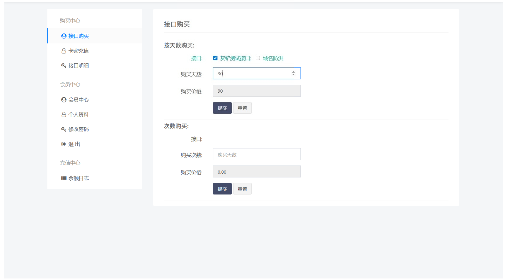Click the key icon beside 修改密码
Image resolution: width=505 pixels, height=280 pixels.
tap(64, 129)
